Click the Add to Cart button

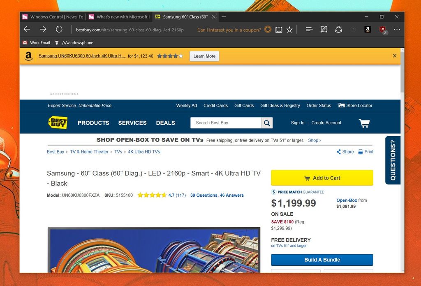coord(322,177)
